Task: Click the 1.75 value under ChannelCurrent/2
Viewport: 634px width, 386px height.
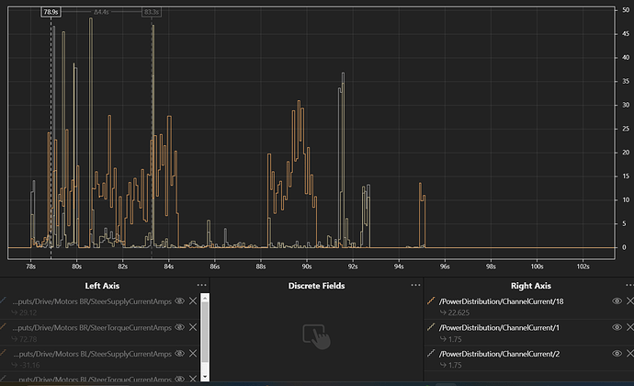Action: click(455, 365)
